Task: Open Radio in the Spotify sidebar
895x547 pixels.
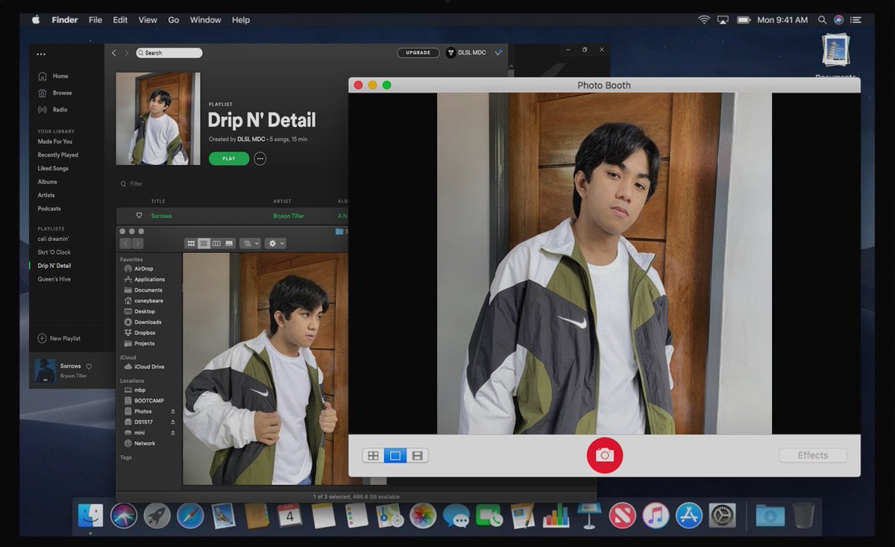Action: pos(53,110)
